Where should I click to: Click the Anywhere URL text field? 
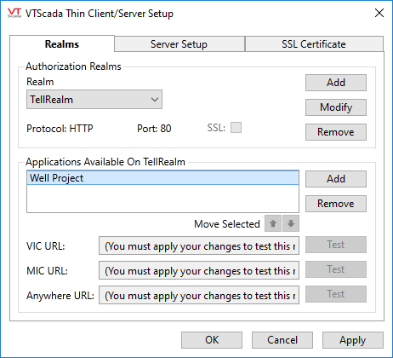click(199, 295)
